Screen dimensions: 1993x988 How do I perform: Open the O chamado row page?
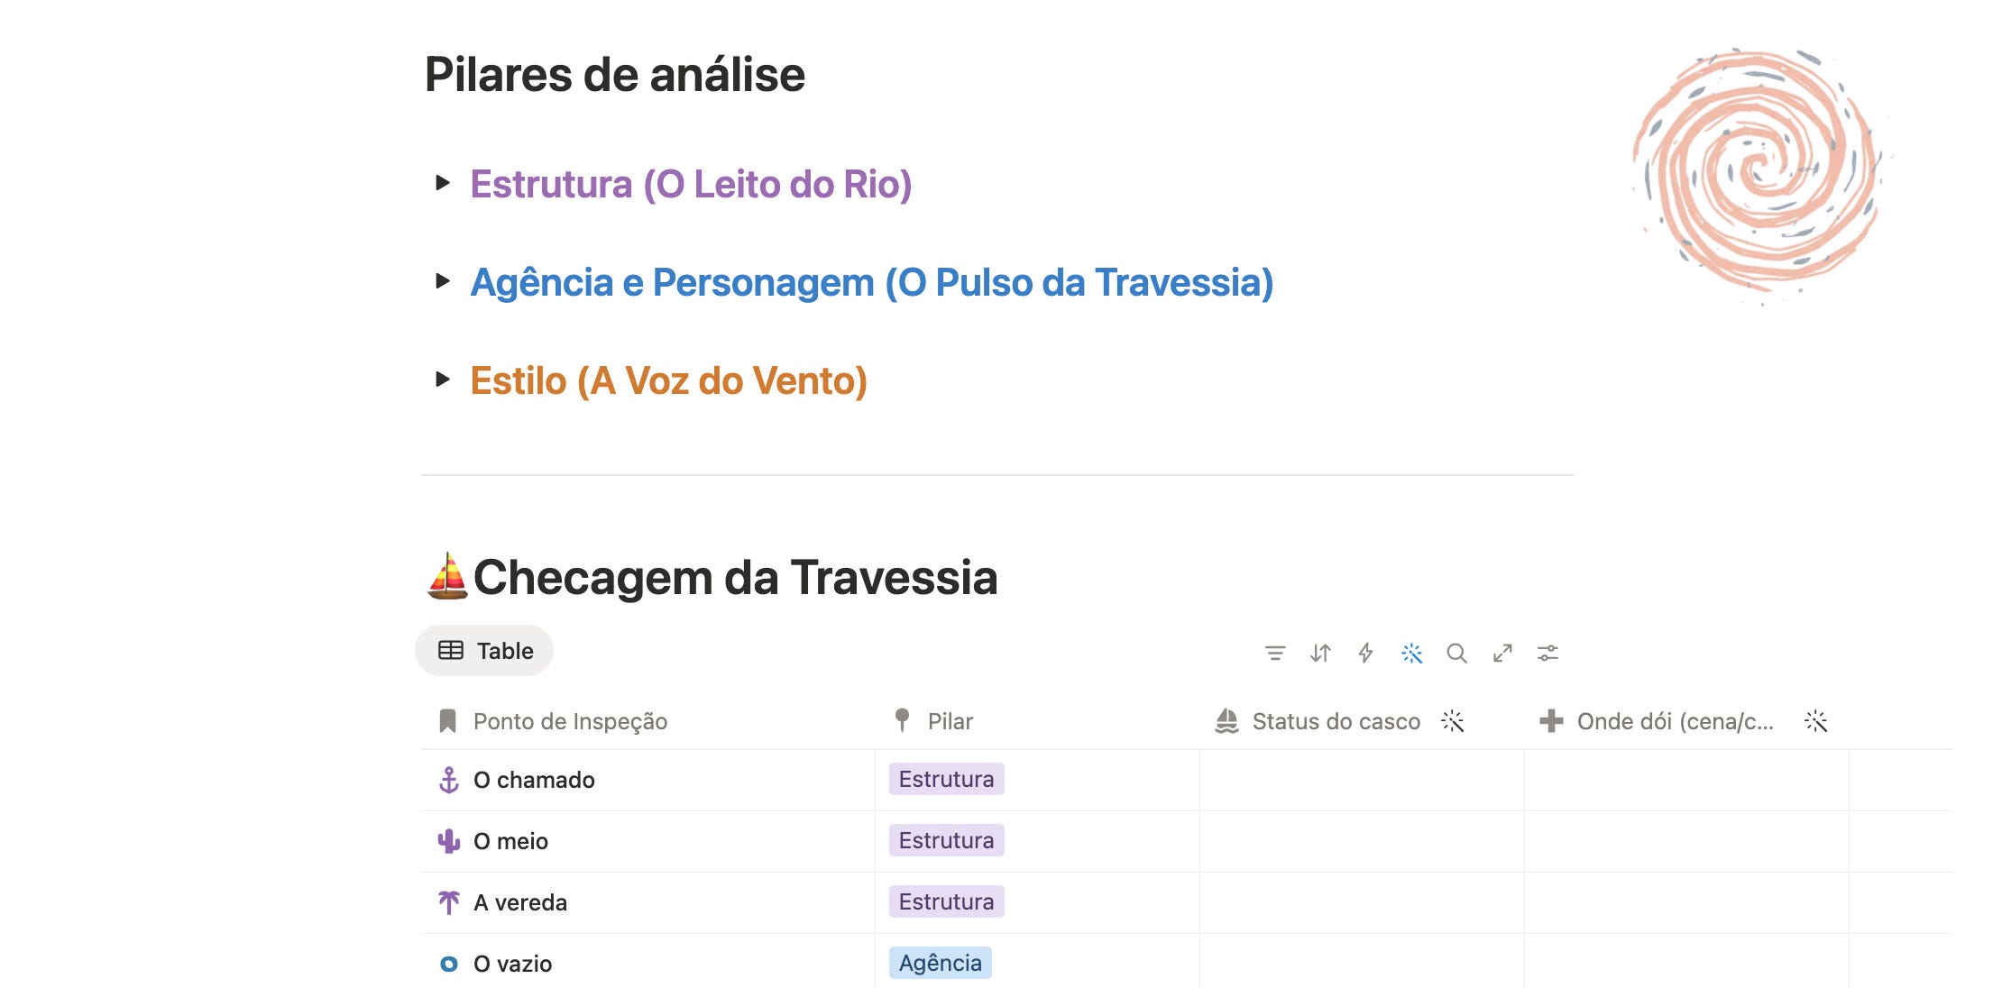point(534,780)
